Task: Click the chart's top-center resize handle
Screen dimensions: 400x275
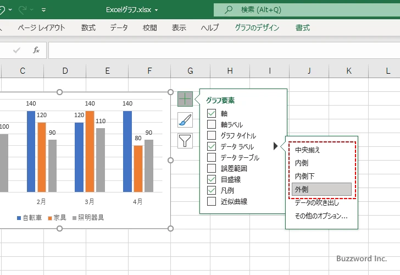Action: pos(59,92)
